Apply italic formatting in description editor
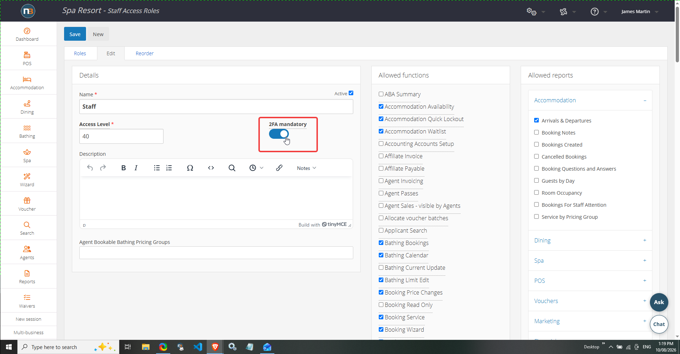Viewport: 680px width, 354px height. (136, 168)
